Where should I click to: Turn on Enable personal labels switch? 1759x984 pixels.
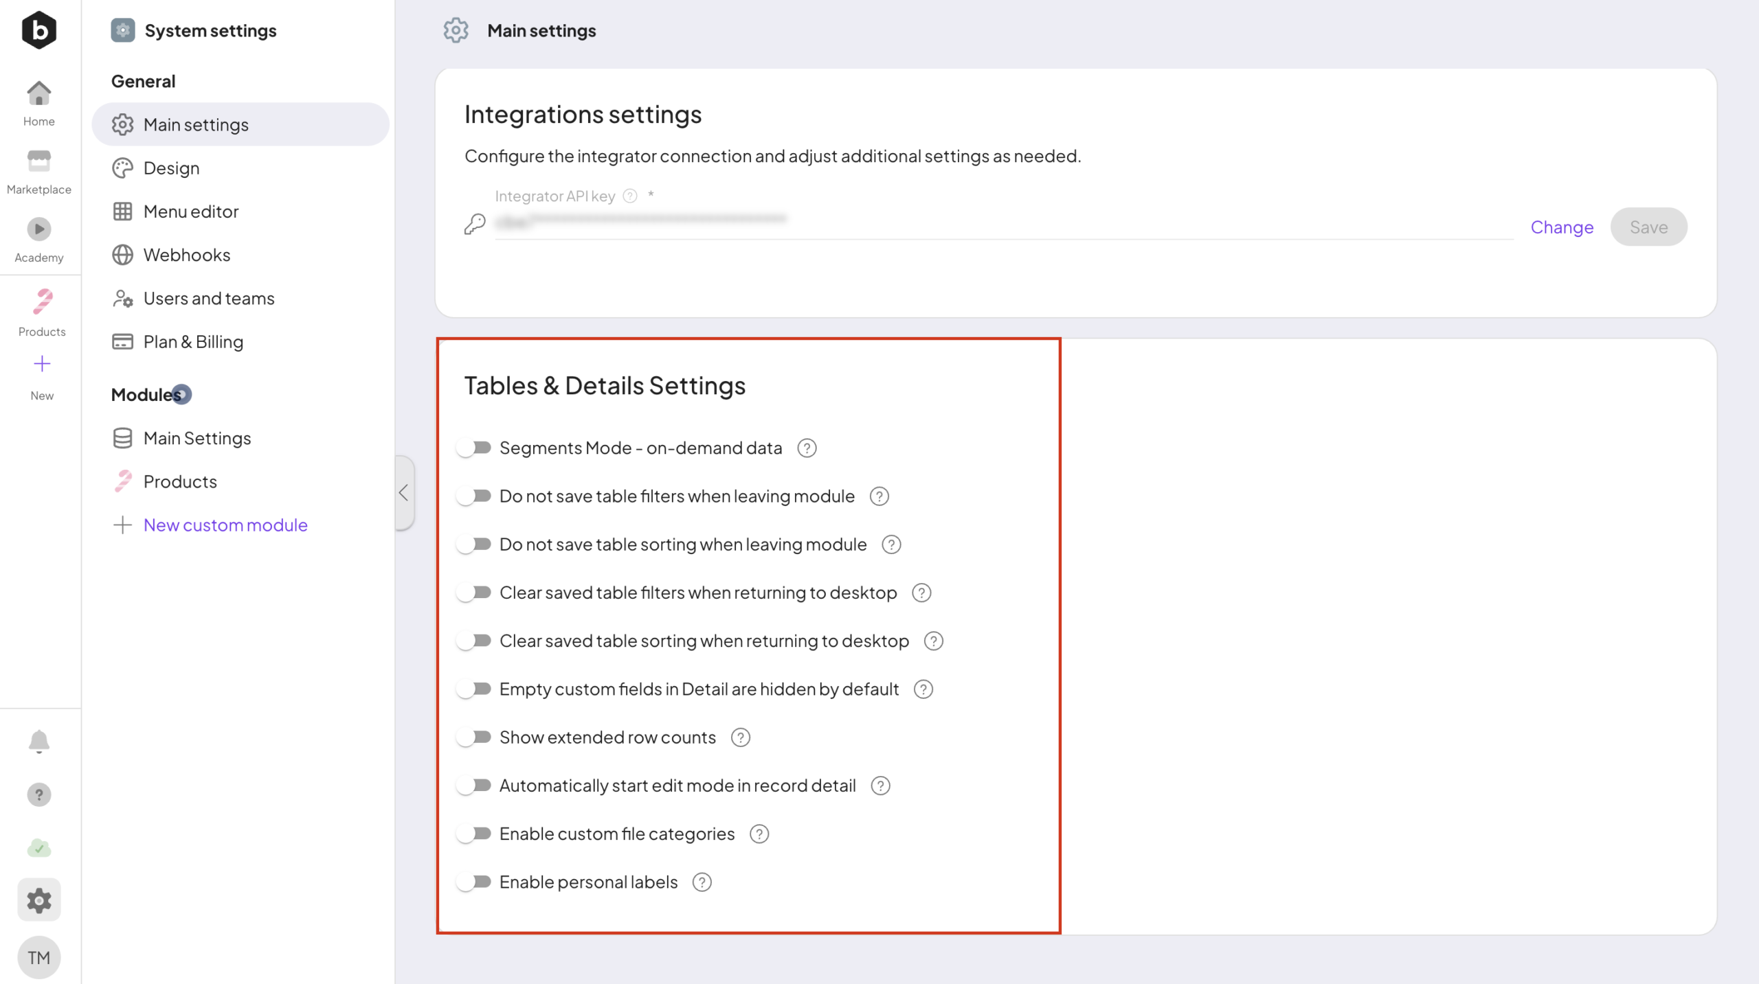[x=474, y=882]
